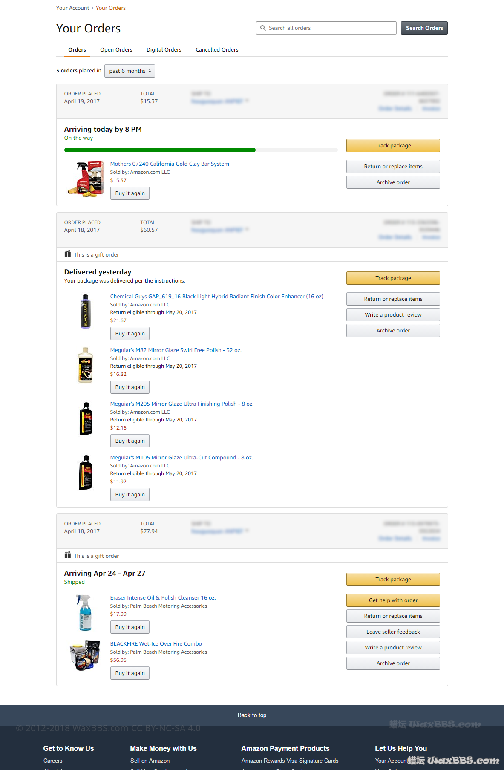504x770 pixels.
Task: Switch to the Open Orders tab
Action: (116, 50)
